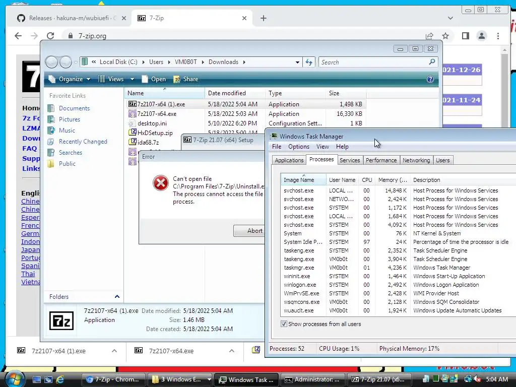Open the Views dropdown arrow
Viewport: 516px width, 387px height.
(x=132, y=79)
